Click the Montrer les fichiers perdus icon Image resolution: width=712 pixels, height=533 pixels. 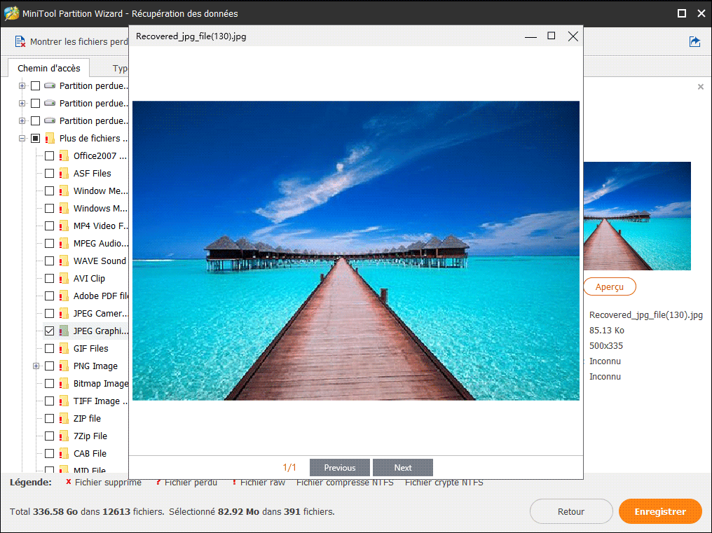click(x=20, y=42)
